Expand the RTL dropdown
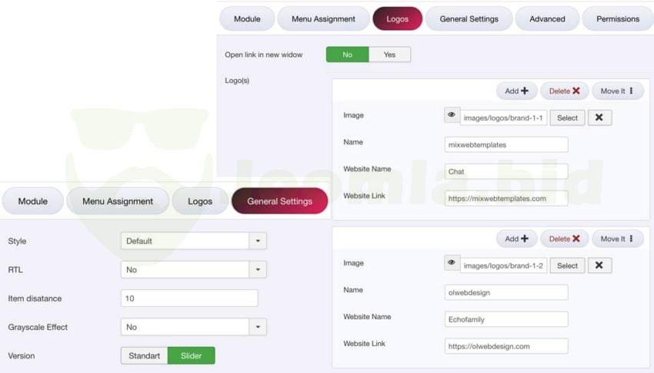Viewport: 654px width, 373px height. pyautogui.click(x=194, y=269)
